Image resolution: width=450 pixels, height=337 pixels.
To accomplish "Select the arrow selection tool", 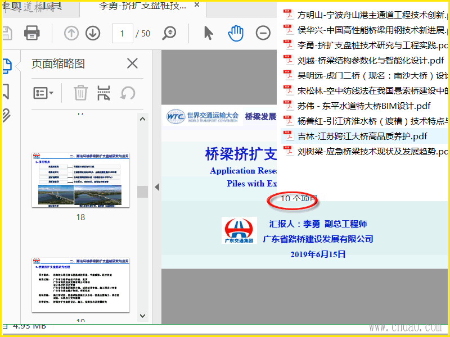I will [209, 33].
